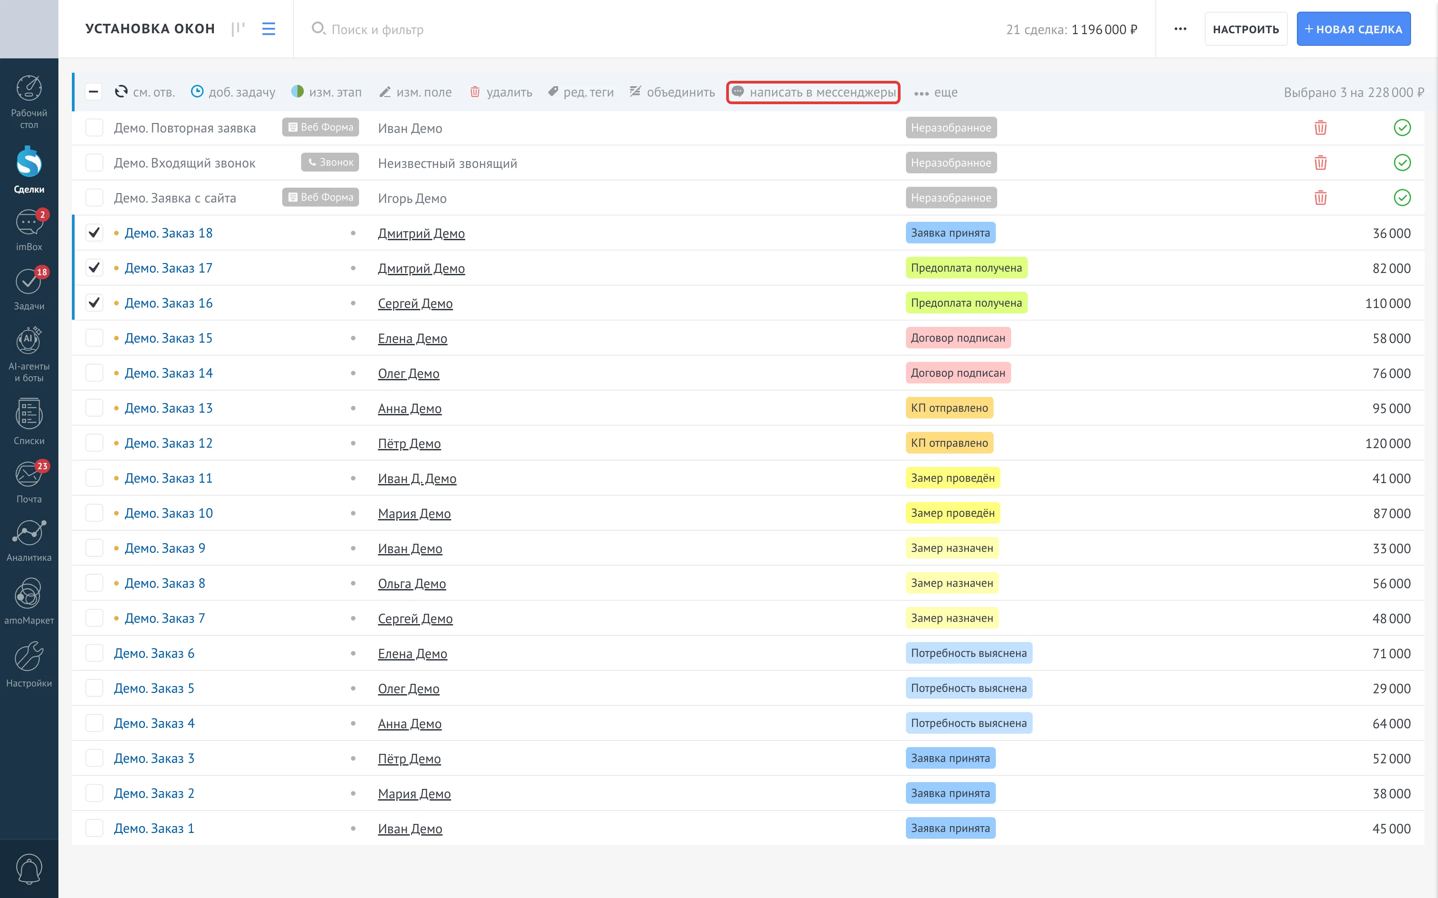Create a deal with НОВАЯ СДЕЛКА
1438x898 pixels.
(x=1353, y=28)
